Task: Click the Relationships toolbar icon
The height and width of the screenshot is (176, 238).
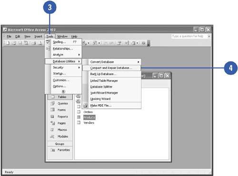Action: [x=127, y=43]
